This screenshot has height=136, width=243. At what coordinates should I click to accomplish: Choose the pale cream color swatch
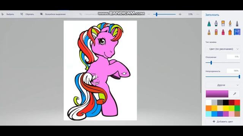click(220, 108)
